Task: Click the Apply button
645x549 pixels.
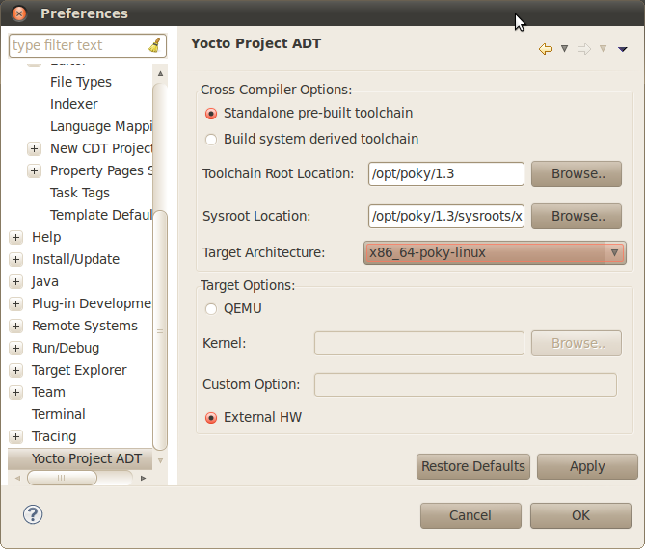Action: 587,466
